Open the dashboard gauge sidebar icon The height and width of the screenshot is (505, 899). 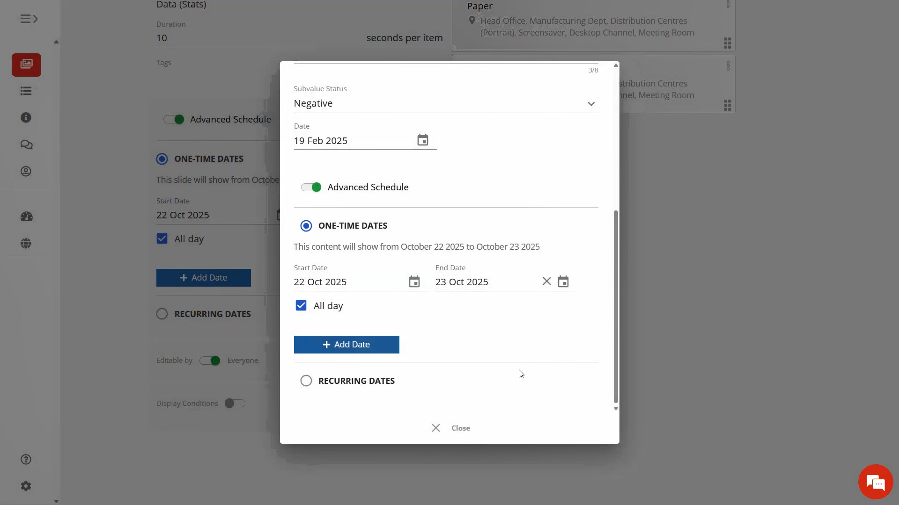(26, 216)
